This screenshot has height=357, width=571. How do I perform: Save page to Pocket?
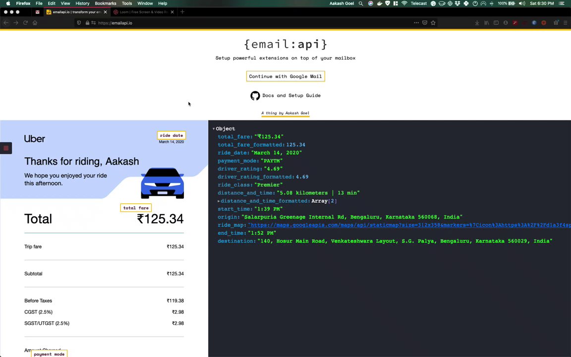[x=425, y=23]
